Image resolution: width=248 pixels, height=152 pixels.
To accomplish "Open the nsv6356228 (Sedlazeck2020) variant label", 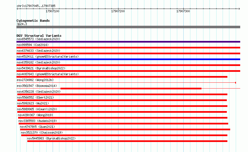I will point(39,92).
